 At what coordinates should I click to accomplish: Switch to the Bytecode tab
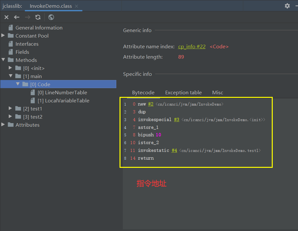143,93
